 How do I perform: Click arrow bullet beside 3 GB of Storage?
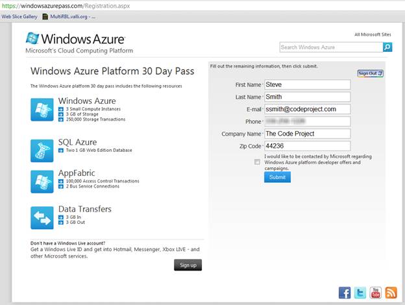coord(61,114)
